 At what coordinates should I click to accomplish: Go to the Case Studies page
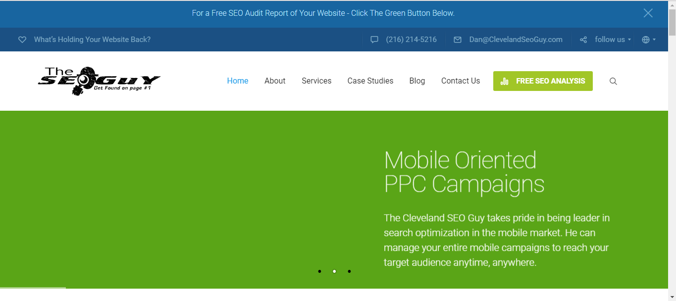pyautogui.click(x=370, y=81)
